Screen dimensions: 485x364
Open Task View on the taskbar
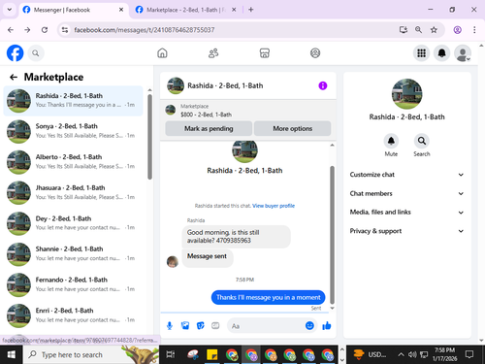coord(171,354)
